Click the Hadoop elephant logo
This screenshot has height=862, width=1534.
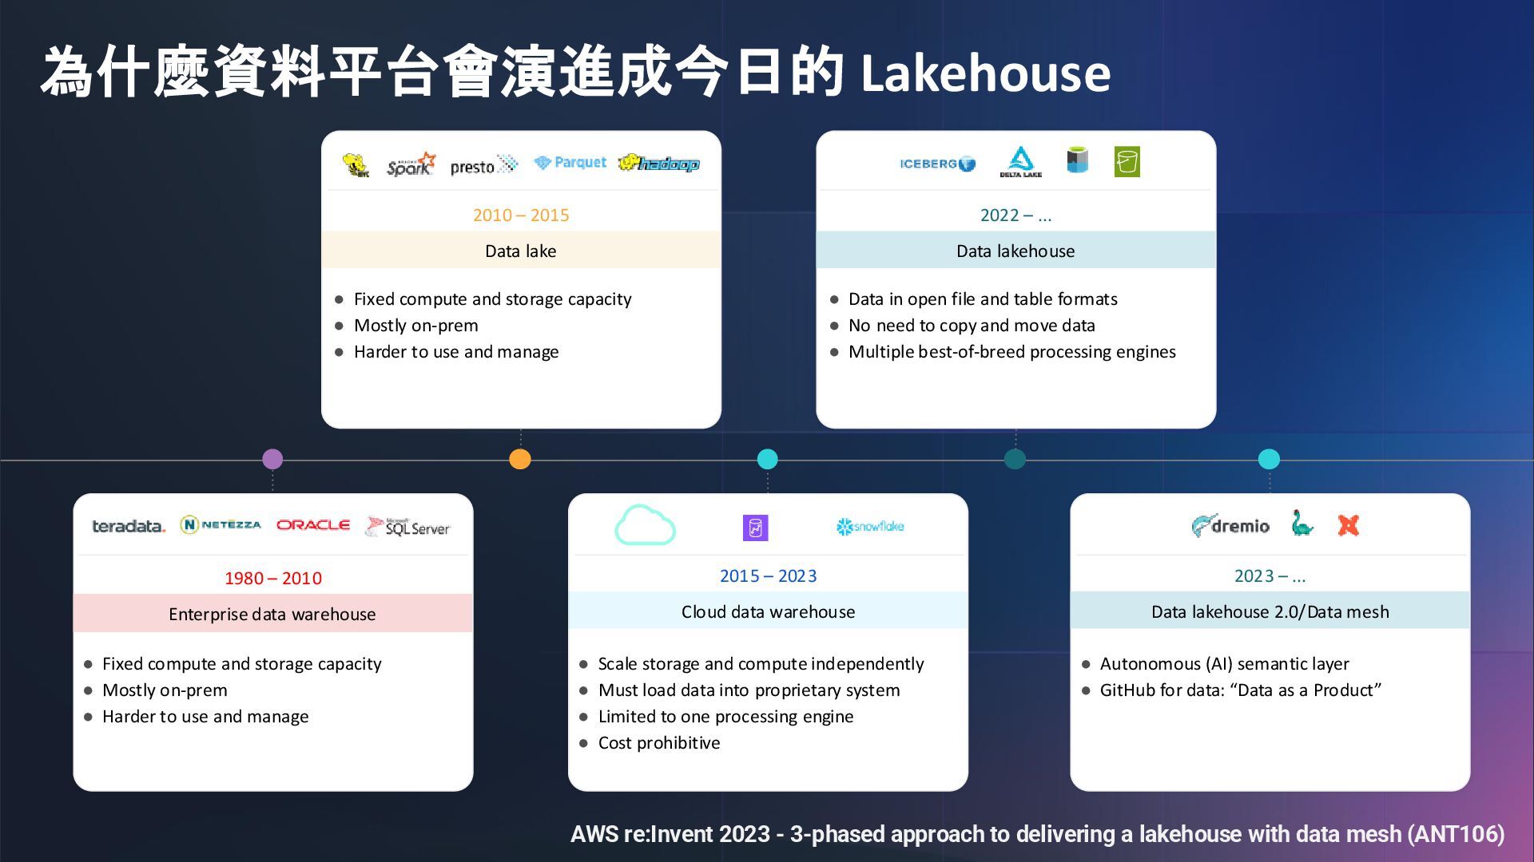tap(659, 163)
